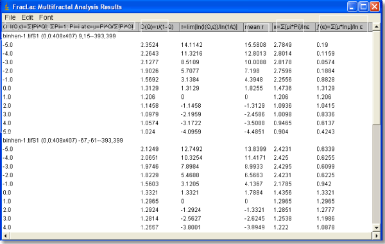
Task: Click the 2.3524 value cell
Action: (150, 45)
